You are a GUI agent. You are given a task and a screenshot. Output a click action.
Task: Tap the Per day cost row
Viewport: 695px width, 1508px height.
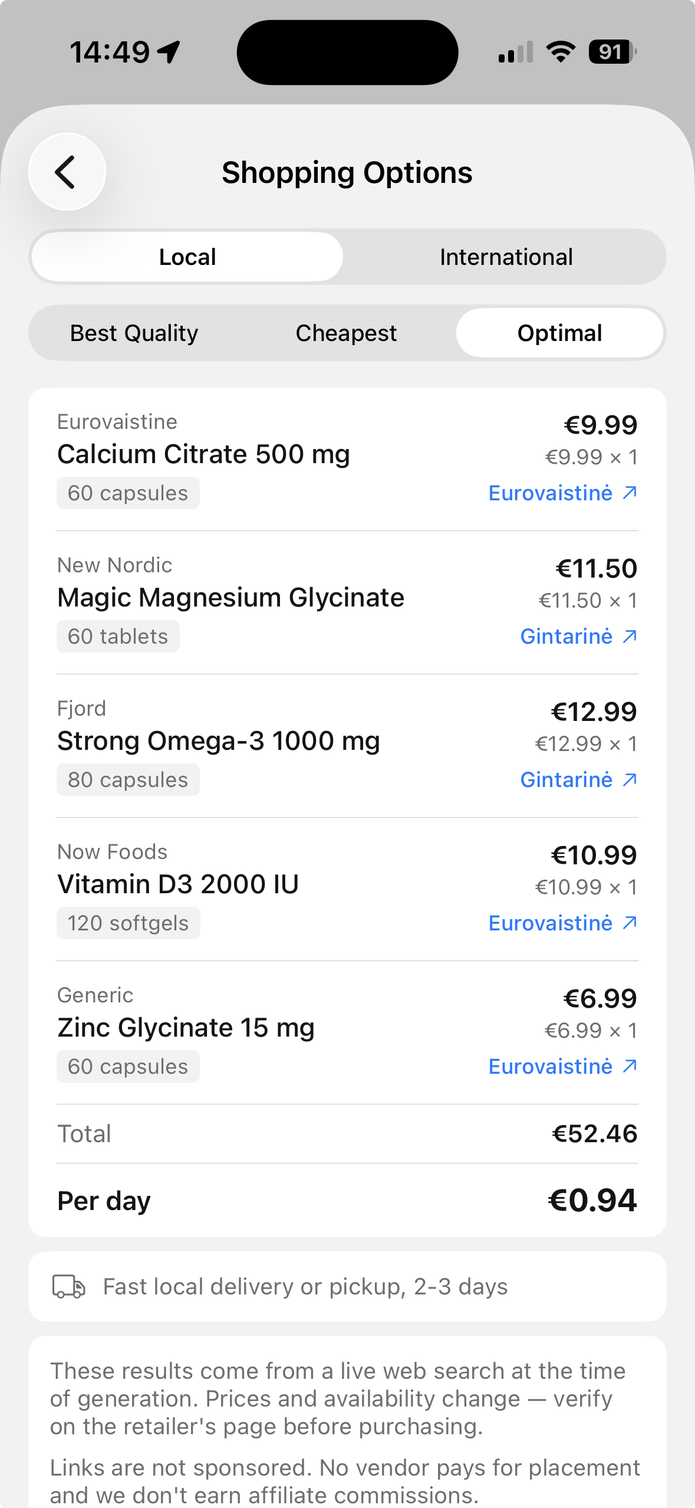click(x=347, y=1201)
